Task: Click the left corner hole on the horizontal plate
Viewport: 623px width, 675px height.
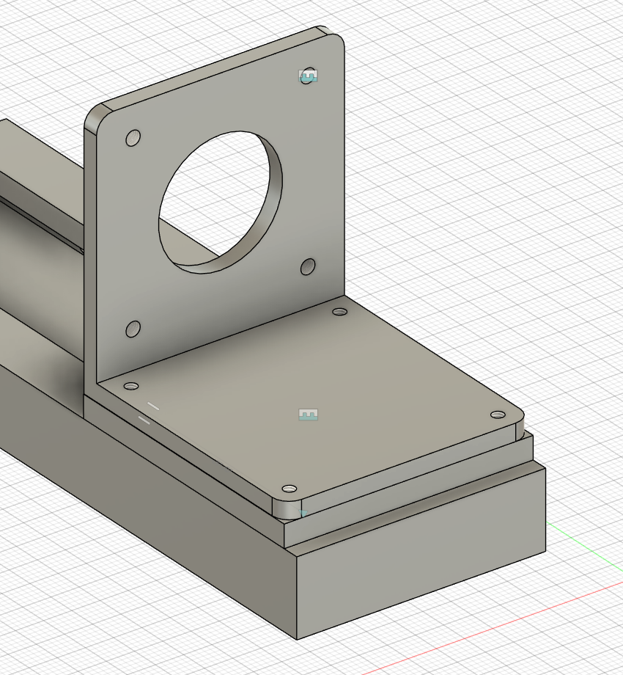Action: tap(131, 386)
